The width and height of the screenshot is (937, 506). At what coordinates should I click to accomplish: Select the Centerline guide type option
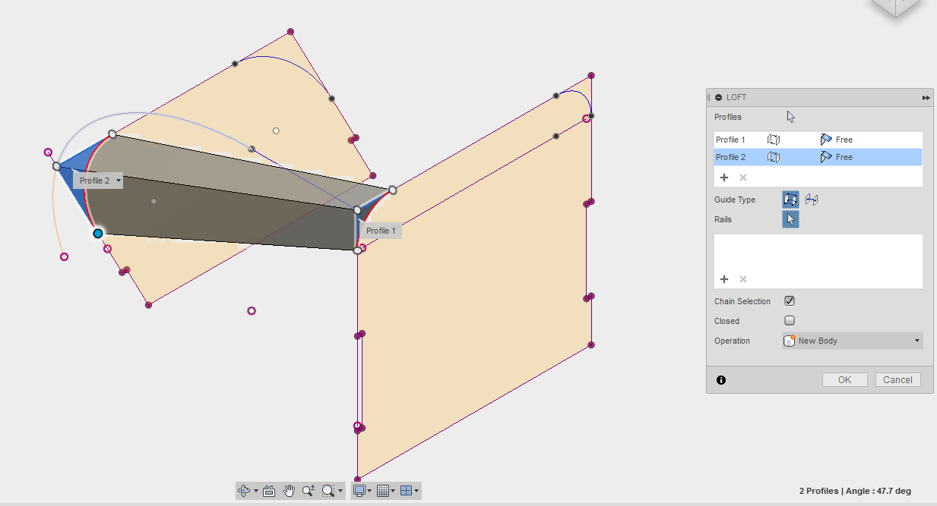coord(812,200)
